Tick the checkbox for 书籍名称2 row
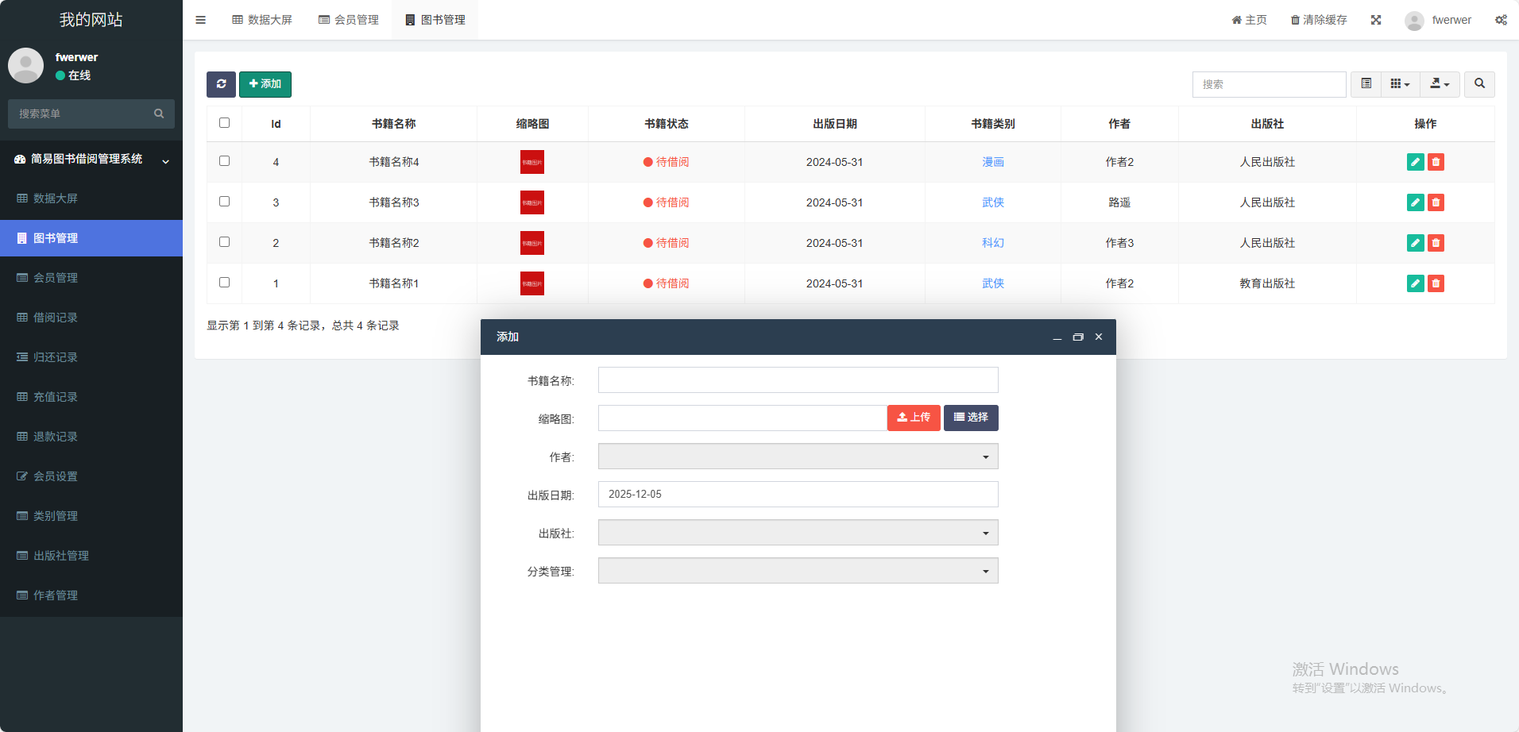 click(224, 242)
